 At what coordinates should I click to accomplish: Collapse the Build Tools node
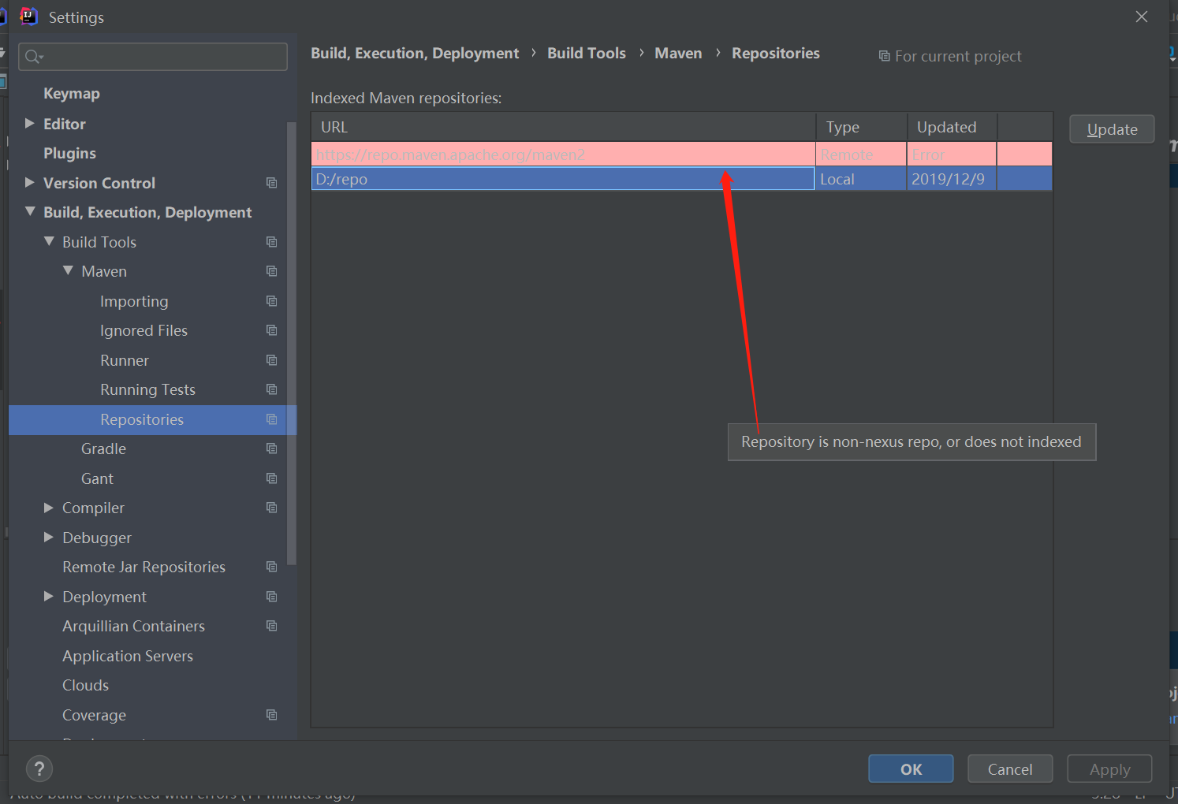[x=49, y=241]
